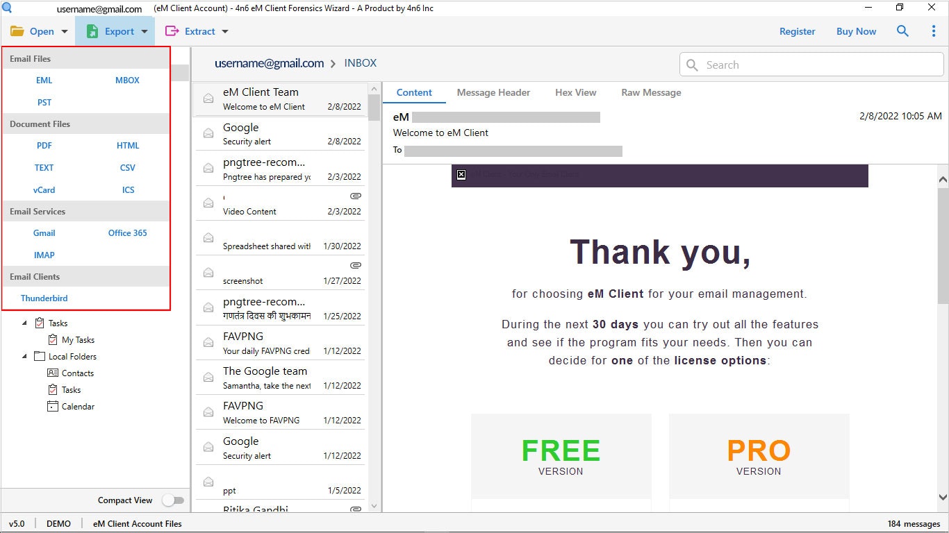
Task: Click message list scroll down arrow
Action: click(374, 506)
